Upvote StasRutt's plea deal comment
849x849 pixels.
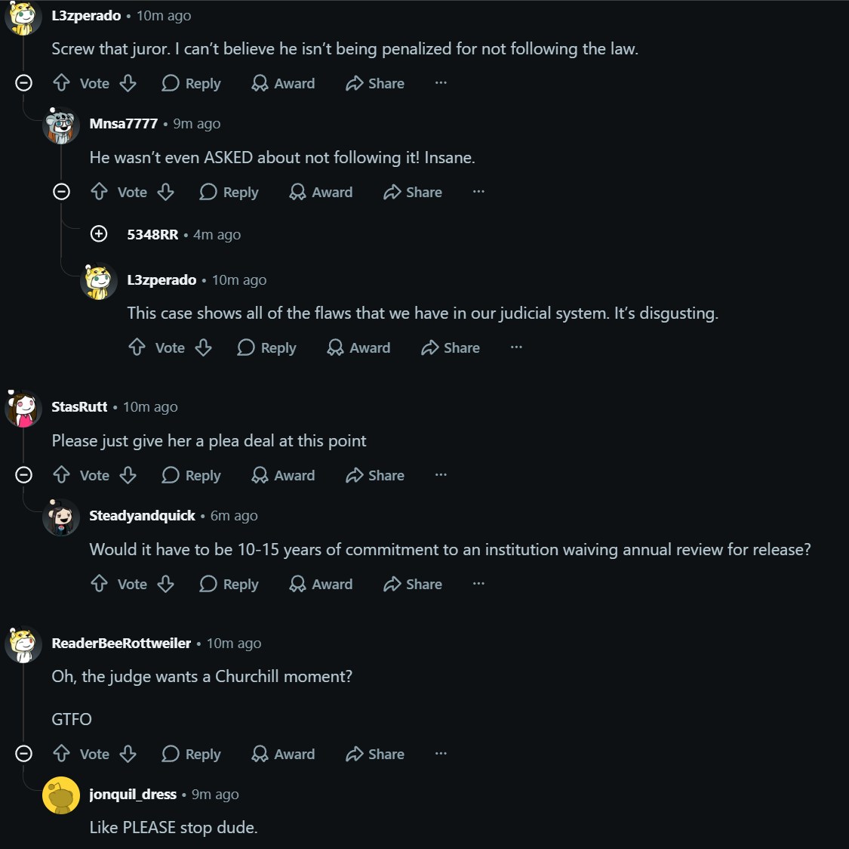click(x=62, y=475)
